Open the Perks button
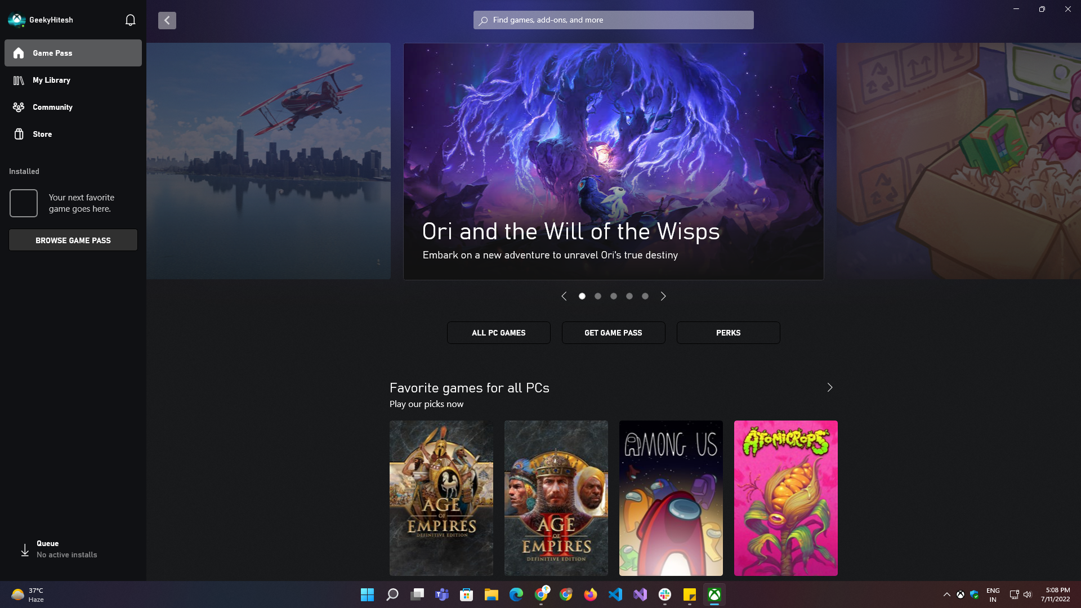 coord(729,333)
